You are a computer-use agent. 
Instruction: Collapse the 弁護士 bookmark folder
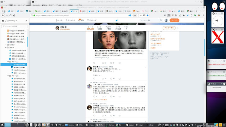[x=6, y=48]
